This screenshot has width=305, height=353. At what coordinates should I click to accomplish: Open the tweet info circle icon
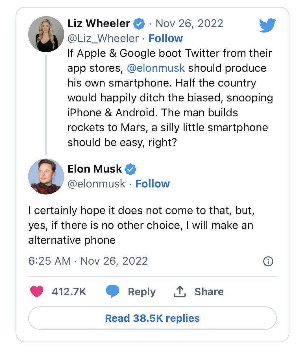click(x=268, y=261)
